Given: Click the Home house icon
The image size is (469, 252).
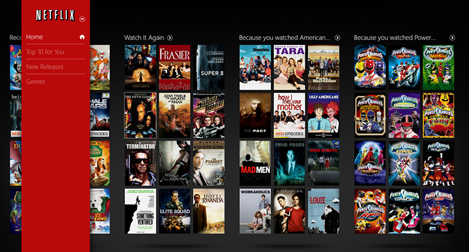Looking at the screenshot, I should (x=82, y=37).
